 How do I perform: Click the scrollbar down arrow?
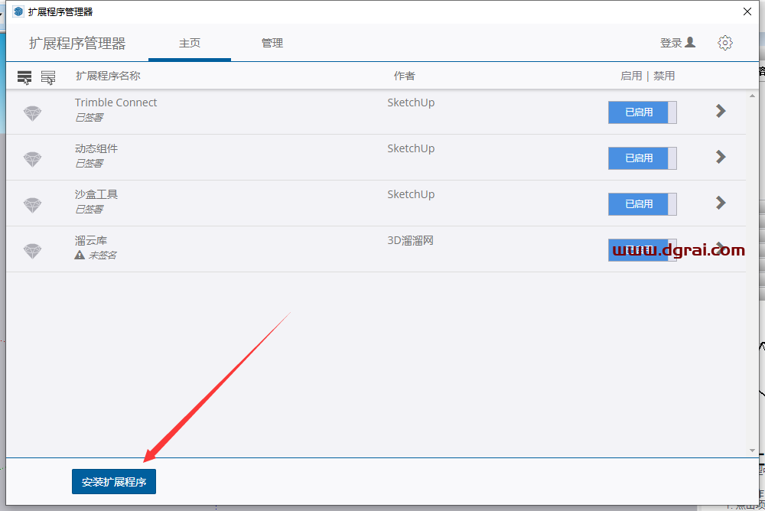(752, 451)
